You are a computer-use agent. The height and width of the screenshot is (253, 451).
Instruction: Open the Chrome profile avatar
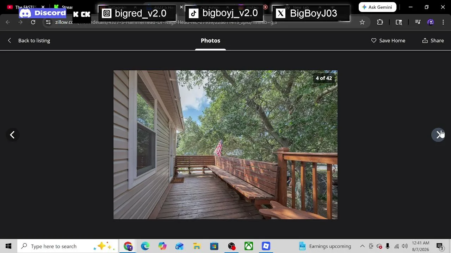(430, 22)
